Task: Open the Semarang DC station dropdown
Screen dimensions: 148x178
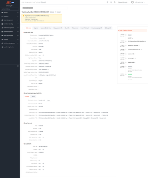Action: tap(10, 6)
